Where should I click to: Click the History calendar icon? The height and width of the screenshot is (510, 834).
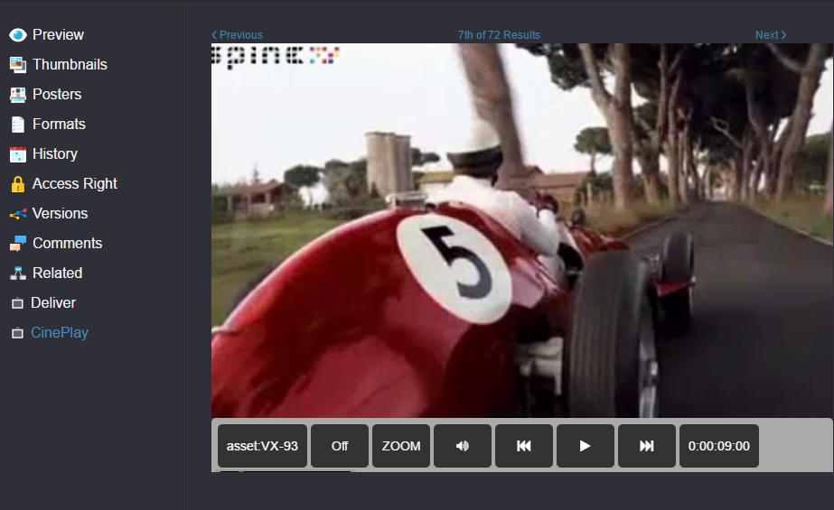click(x=17, y=154)
